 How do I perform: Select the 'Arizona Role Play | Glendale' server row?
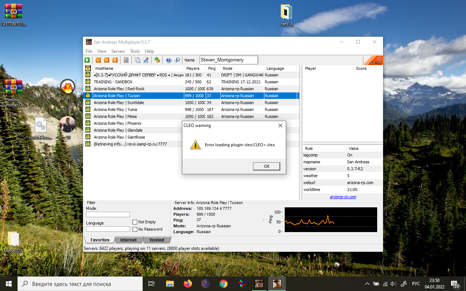click(x=133, y=130)
